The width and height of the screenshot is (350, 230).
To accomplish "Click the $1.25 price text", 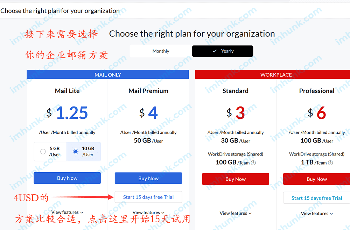I will click(x=67, y=113).
